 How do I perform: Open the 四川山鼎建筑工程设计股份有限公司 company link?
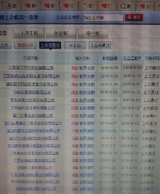point(33,123)
